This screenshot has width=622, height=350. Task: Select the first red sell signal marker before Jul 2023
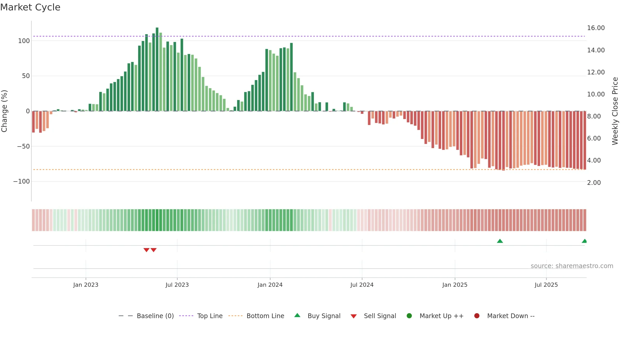point(146,250)
